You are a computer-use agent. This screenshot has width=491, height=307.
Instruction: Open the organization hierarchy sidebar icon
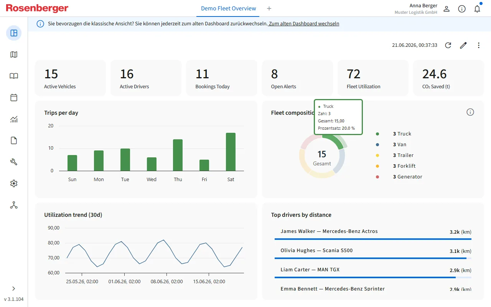tap(14, 205)
